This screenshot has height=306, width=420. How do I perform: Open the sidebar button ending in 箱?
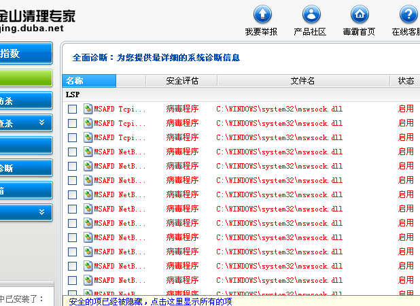26,190
